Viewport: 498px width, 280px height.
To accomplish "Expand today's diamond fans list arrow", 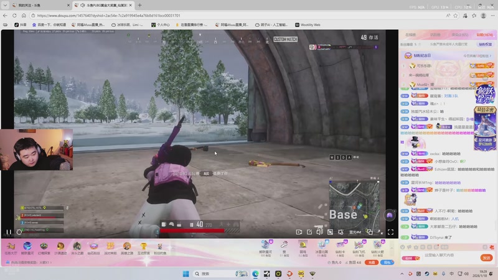I will pos(491,55).
